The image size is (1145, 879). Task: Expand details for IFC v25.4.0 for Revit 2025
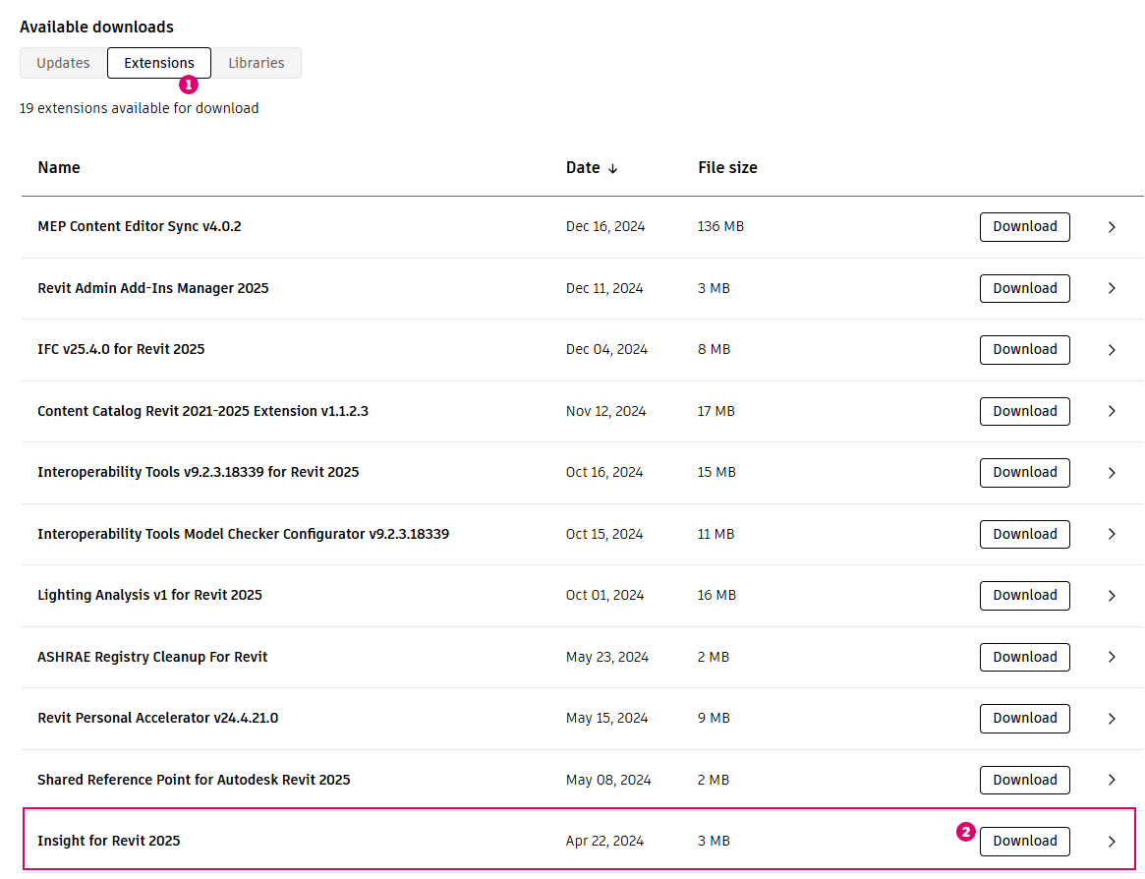point(1112,349)
